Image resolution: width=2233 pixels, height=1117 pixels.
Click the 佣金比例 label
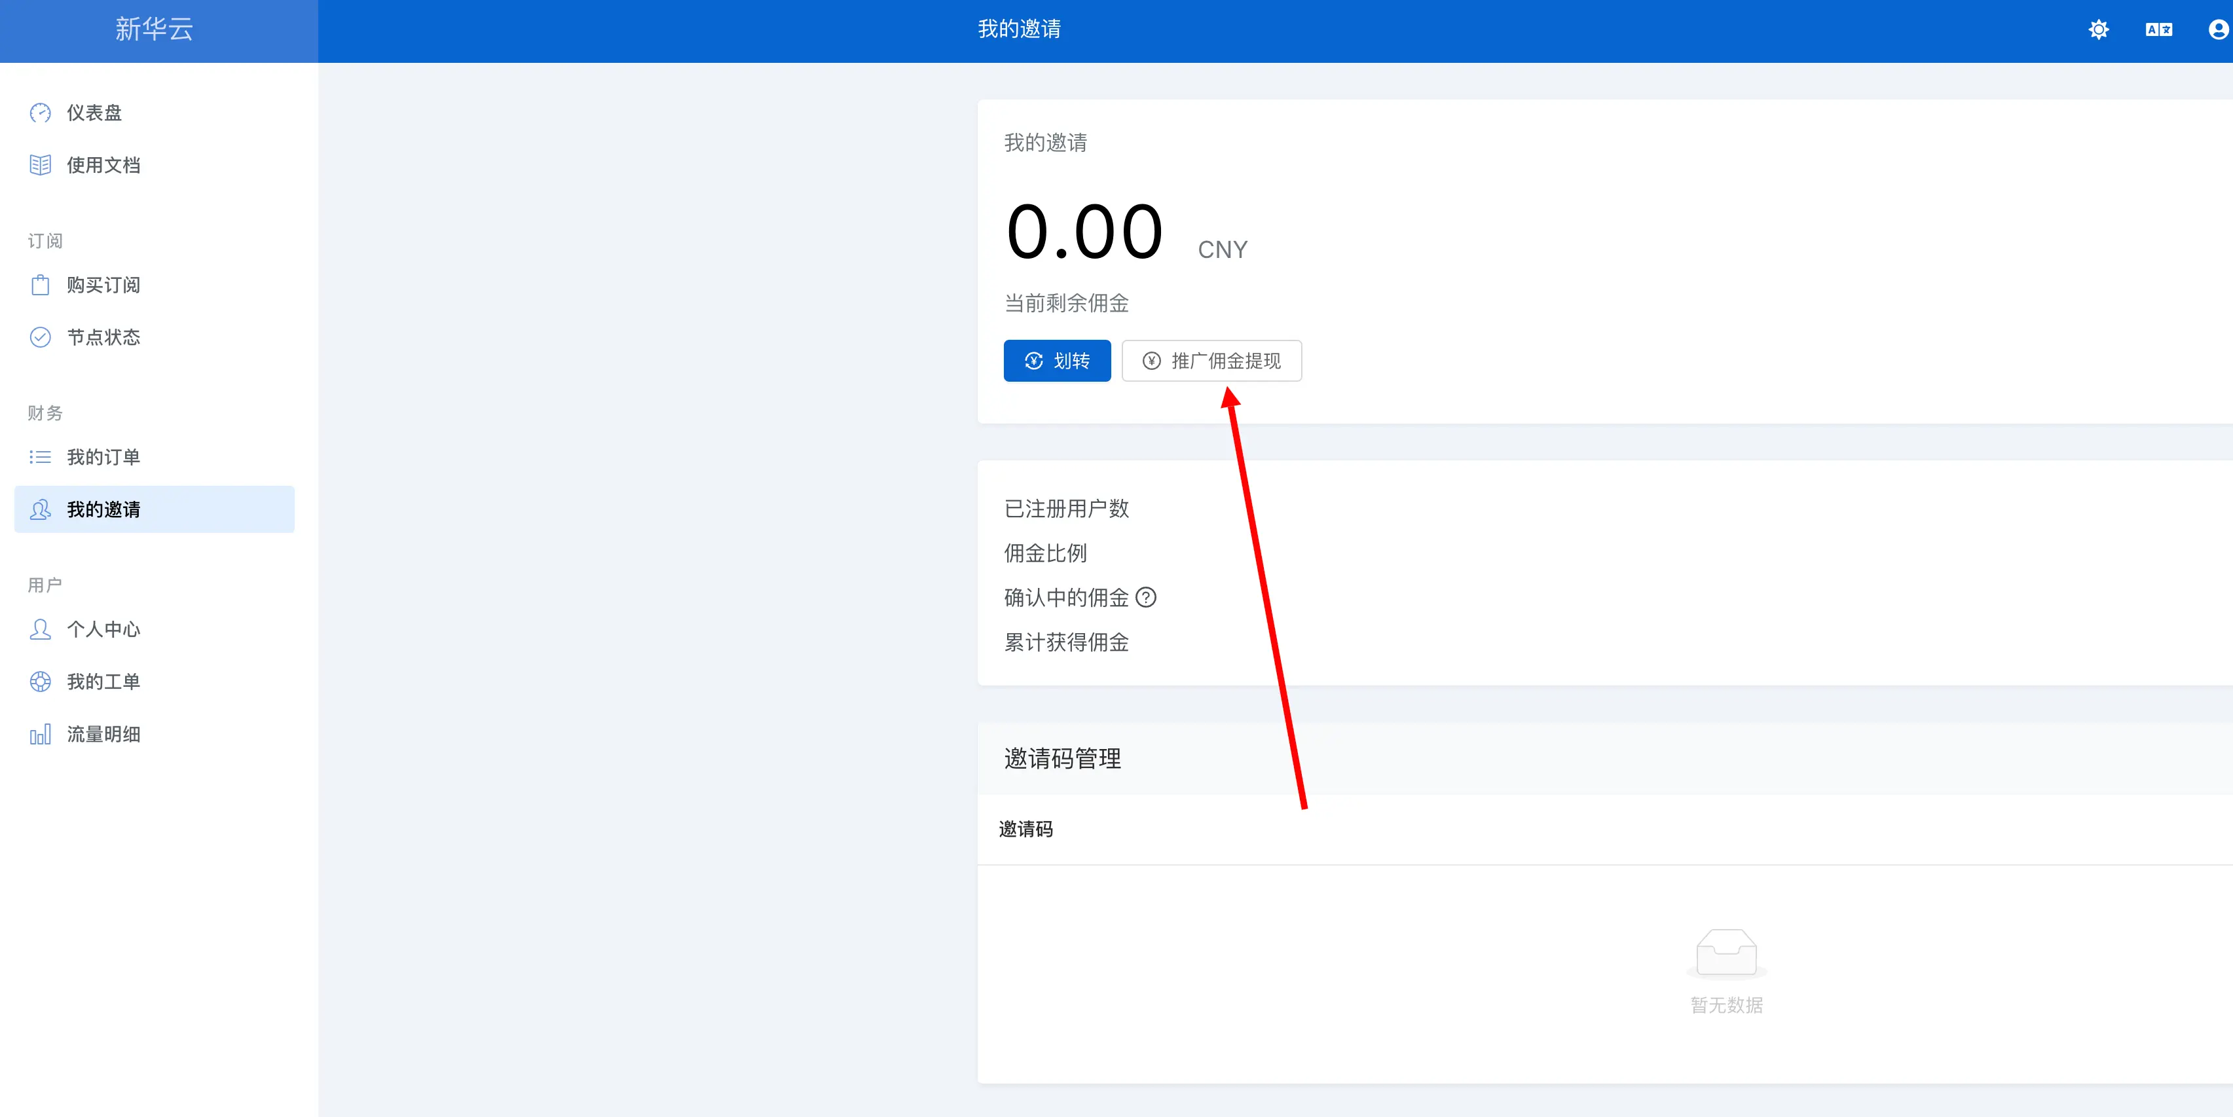pos(1045,553)
